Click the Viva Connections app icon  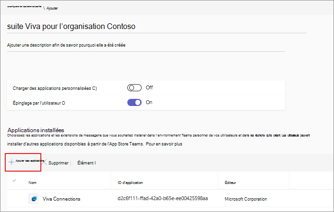[x=34, y=199]
